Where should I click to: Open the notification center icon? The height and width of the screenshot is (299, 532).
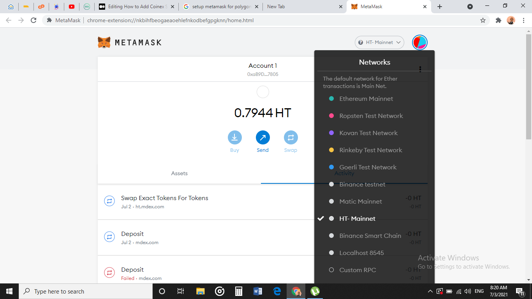(520, 291)
